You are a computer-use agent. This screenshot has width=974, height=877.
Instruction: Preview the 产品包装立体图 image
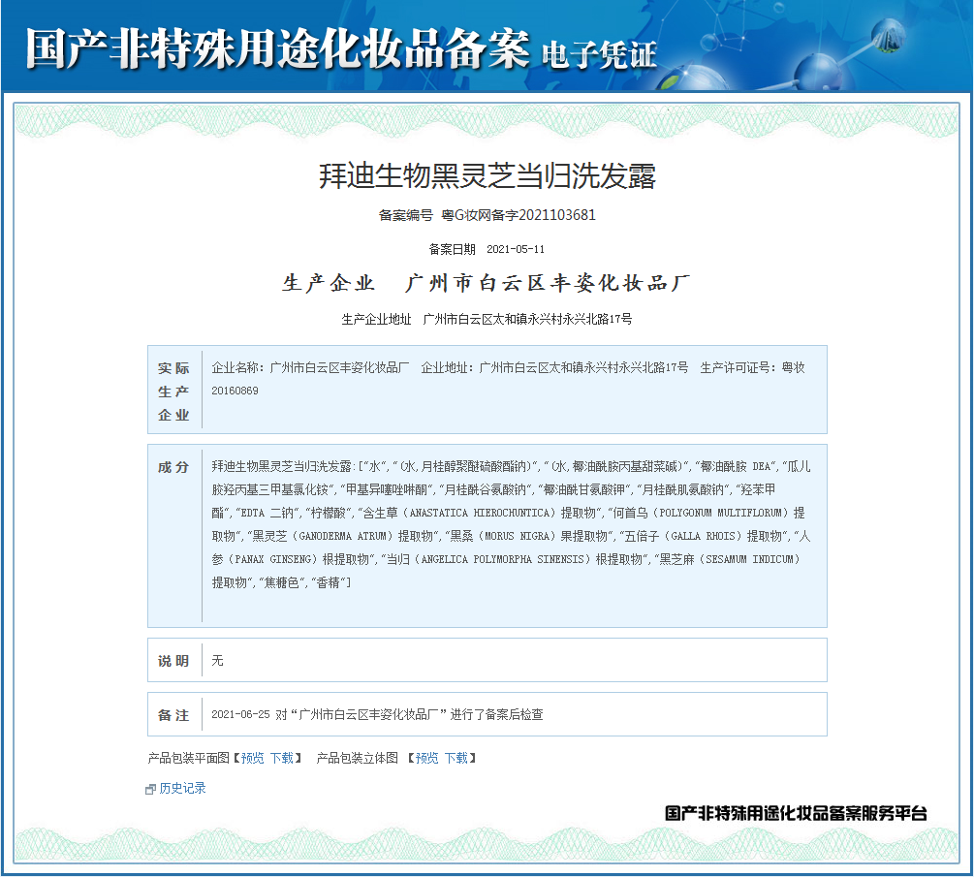pos(426,758)
